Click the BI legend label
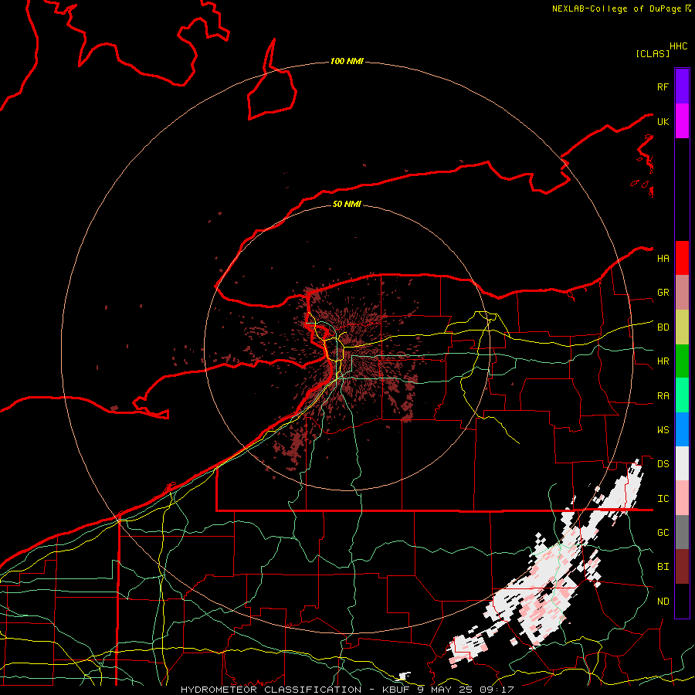The image size is (695, 695). 663,567
